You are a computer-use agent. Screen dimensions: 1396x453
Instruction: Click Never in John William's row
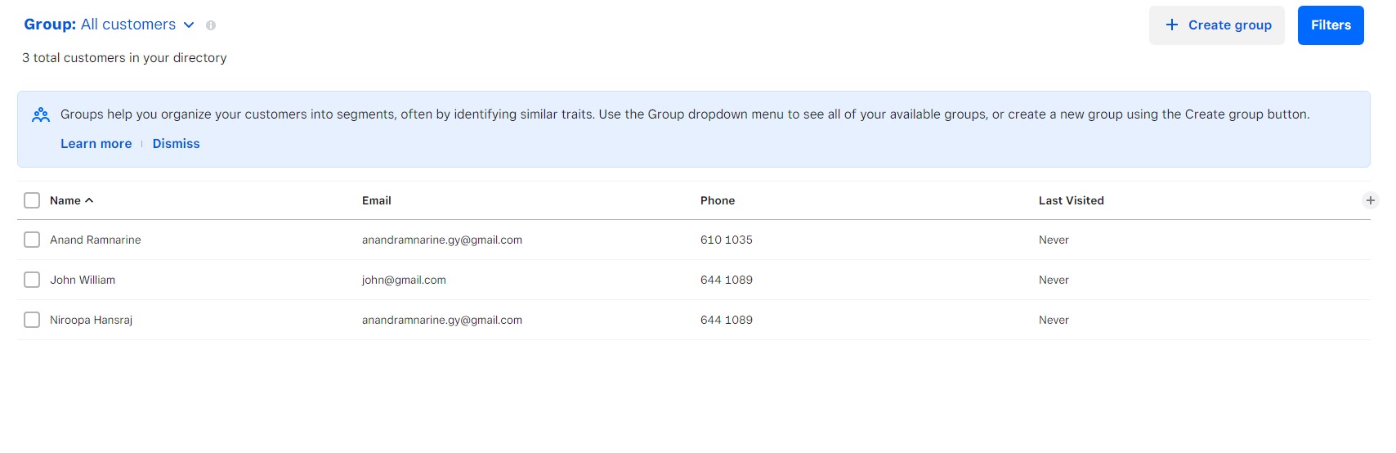[1054, 280]
